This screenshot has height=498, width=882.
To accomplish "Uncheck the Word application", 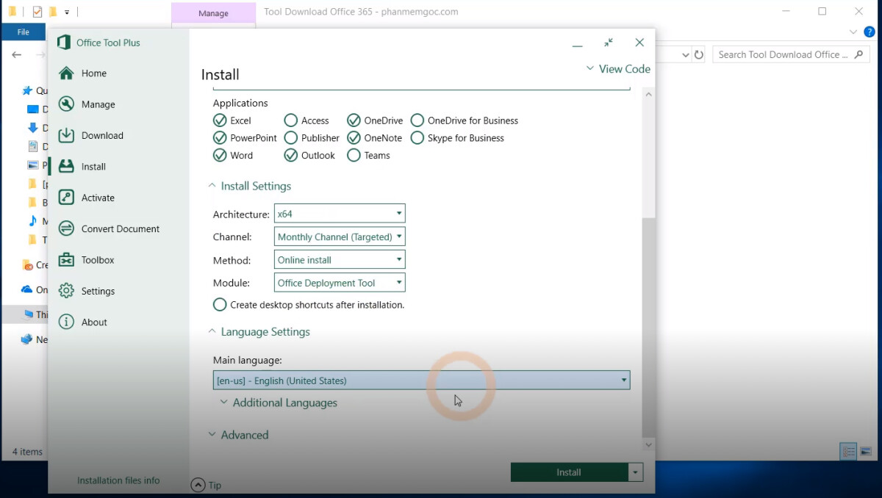I will click(x=220, y=155).
